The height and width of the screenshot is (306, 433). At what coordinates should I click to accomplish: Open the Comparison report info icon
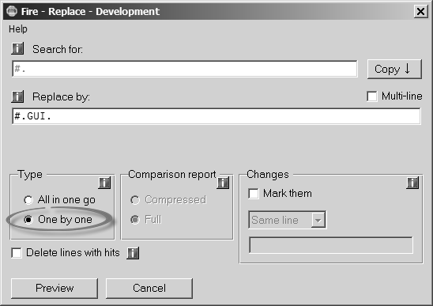[x=223, y=183]
